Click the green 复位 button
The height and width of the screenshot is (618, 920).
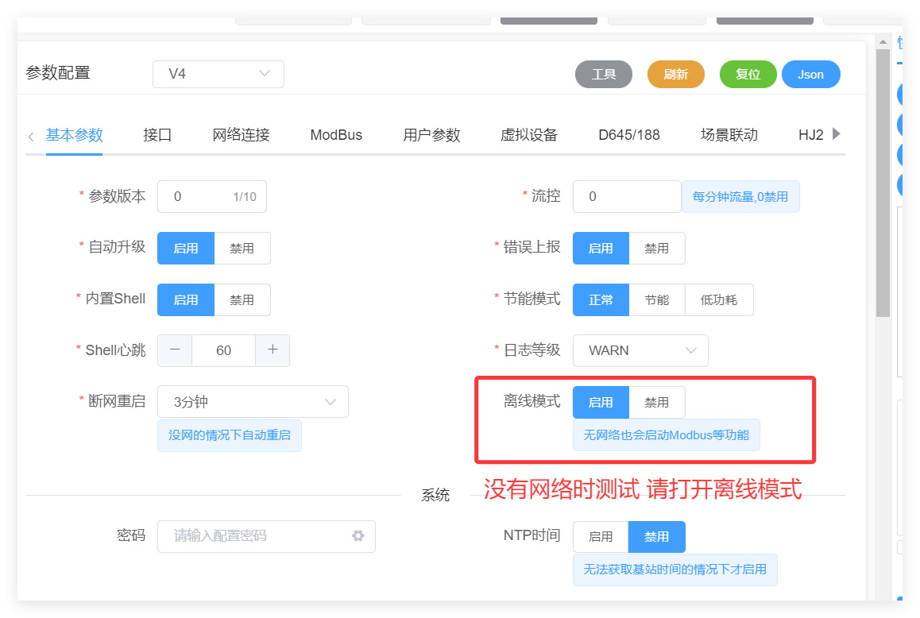click(x=748, y=74)
